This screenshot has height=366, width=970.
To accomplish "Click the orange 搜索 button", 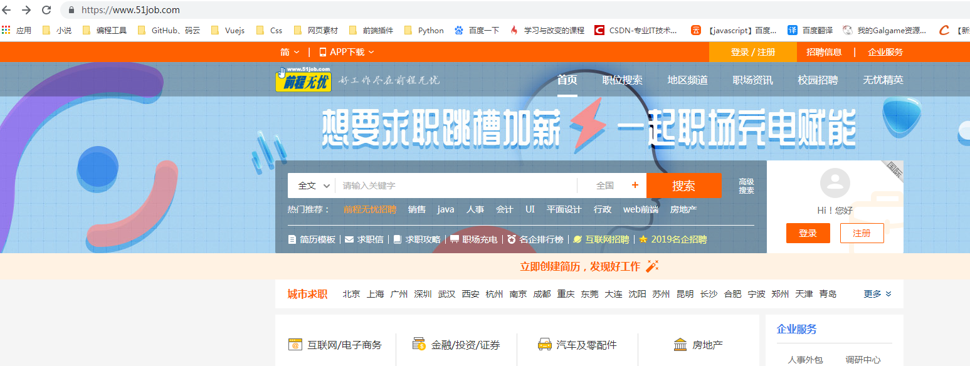I will coord(684,186).
